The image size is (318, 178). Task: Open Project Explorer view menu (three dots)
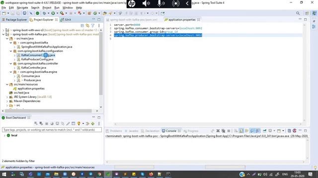pos(99,26)
